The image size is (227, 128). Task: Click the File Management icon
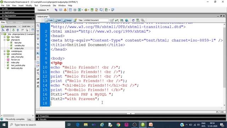click(x=122, y=20)
